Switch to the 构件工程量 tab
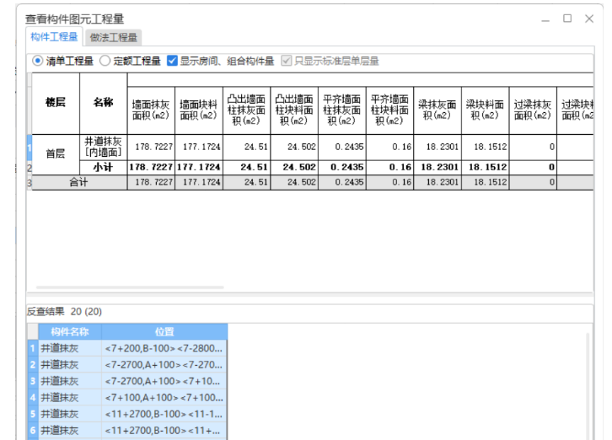Image resolution: width=612 pixels, height=440 pixels. point(54,37)
